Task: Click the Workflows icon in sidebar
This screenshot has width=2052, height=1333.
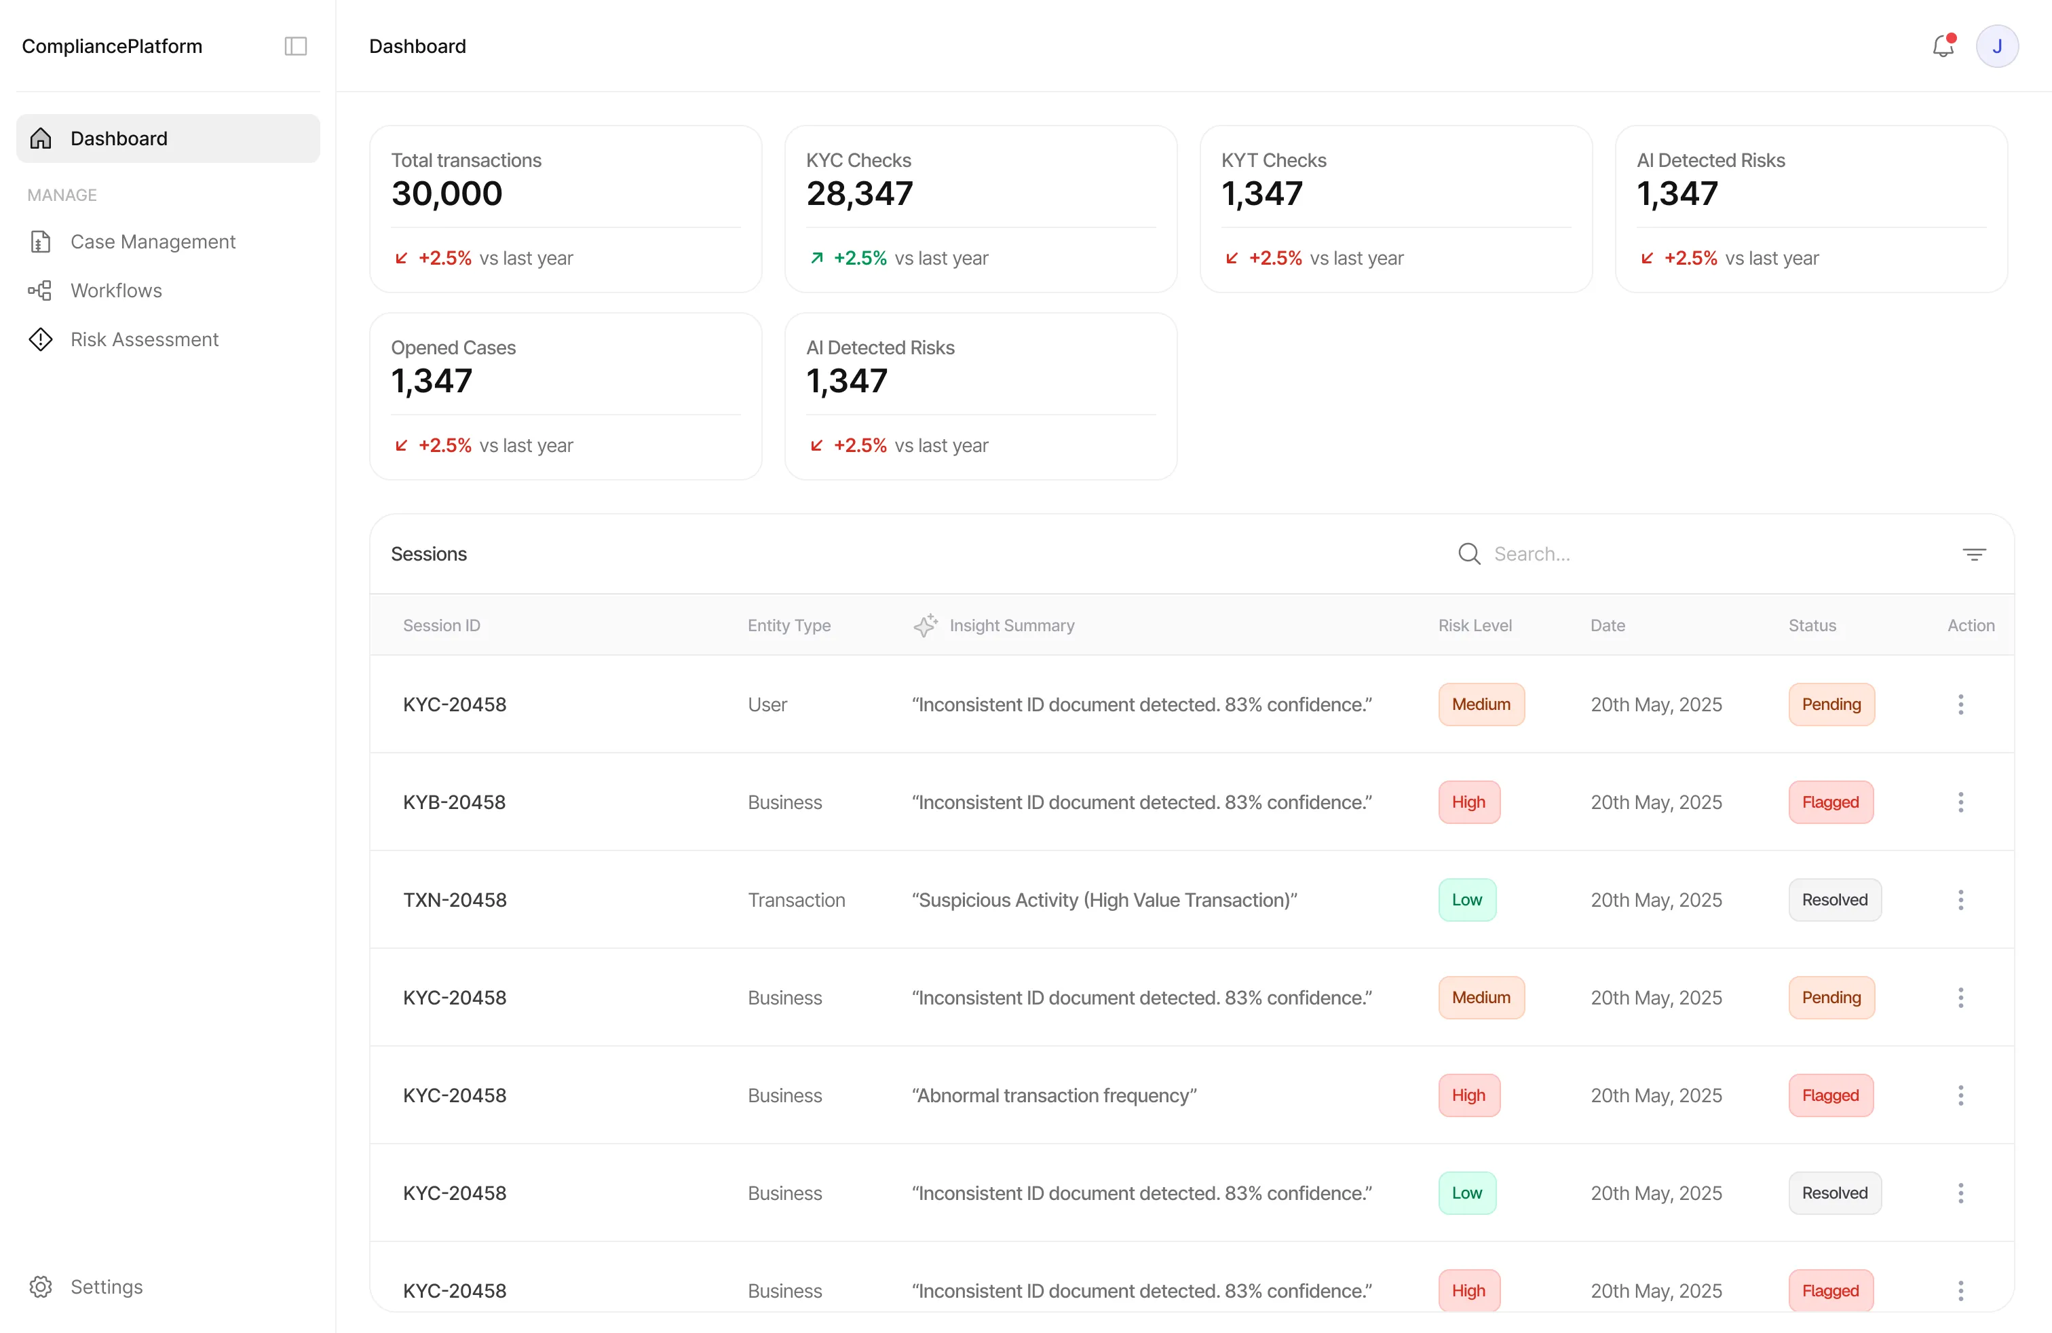Action: [x=41, y=290]
